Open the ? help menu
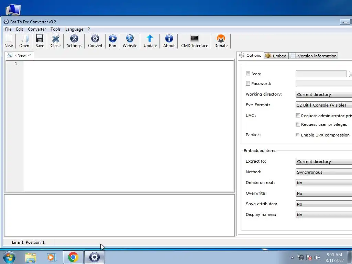This screenshot has height=264, width=352. [89, 29]
